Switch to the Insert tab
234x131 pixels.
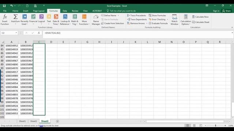pyautogui.click(x=26, y=11)
